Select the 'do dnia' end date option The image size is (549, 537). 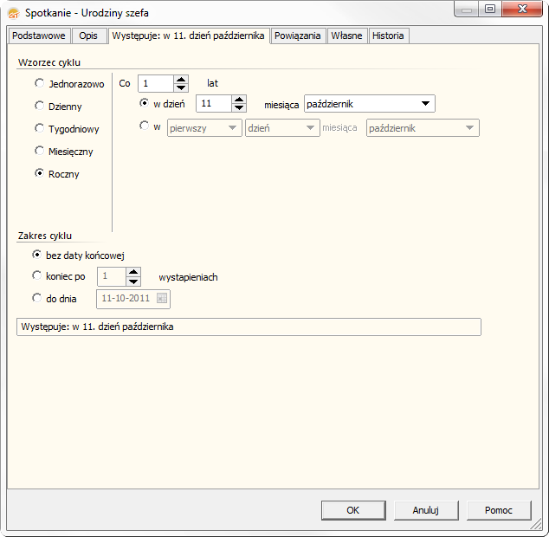click(x=36, y=298)
